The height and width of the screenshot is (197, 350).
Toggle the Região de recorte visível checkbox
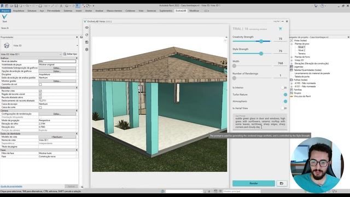pos(40,94)
